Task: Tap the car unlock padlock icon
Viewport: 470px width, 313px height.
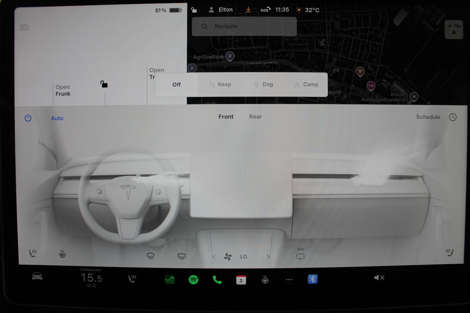Action: (x=104, y=84)
